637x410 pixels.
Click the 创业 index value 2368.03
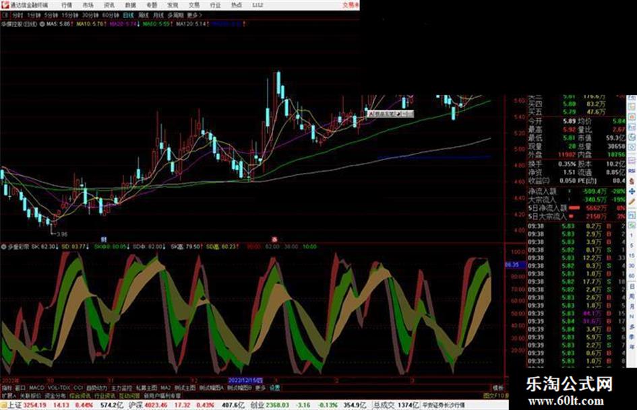278,405
